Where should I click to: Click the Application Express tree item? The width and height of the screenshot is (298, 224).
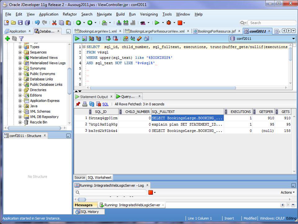point(45,100)
